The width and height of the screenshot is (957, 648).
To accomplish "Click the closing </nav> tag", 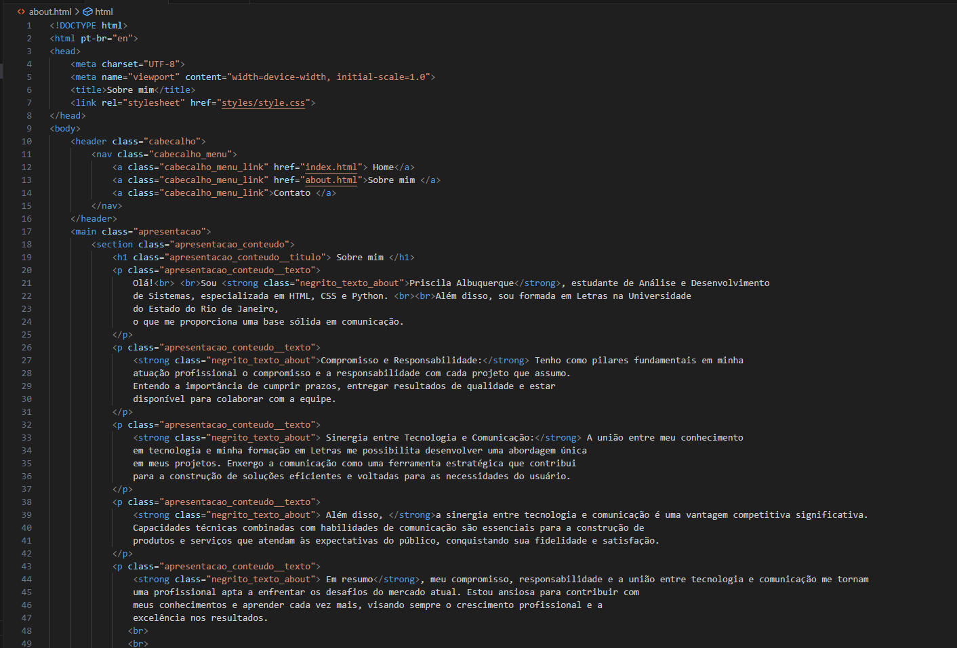I will coord(107,206).
